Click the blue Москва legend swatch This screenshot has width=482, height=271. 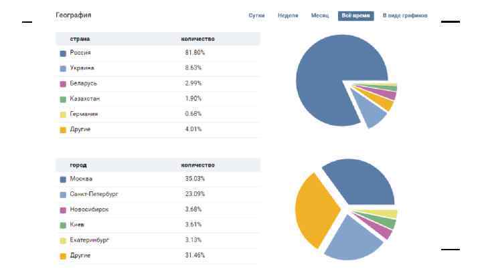pos(63,179)
